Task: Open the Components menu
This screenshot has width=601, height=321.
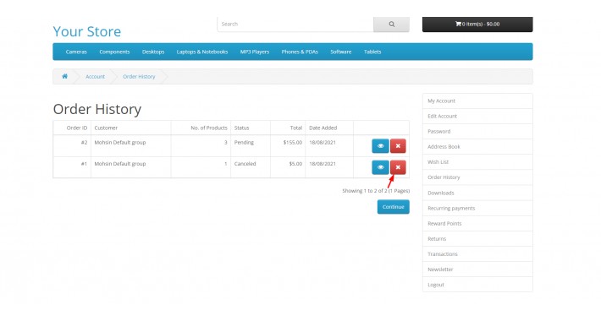Action: pos(114,52)
